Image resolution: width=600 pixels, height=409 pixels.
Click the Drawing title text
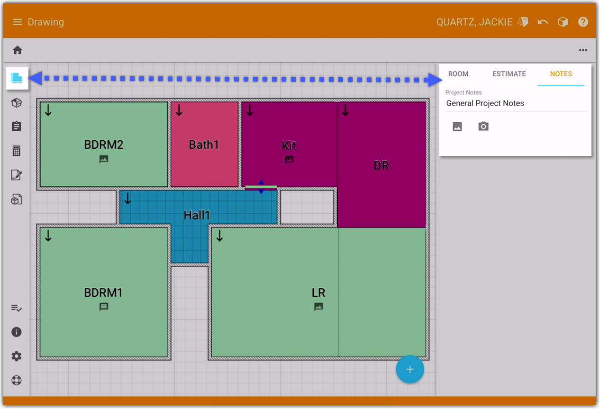(x=45, y=22)
